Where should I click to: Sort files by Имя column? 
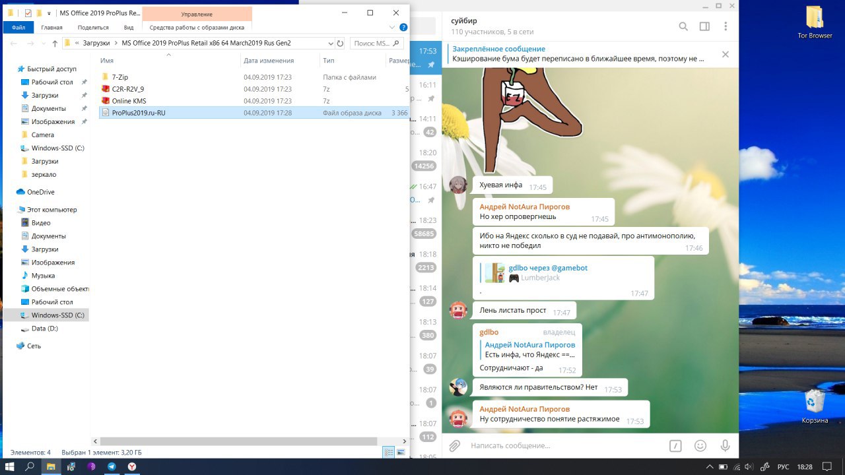click(x=106, y=61)
